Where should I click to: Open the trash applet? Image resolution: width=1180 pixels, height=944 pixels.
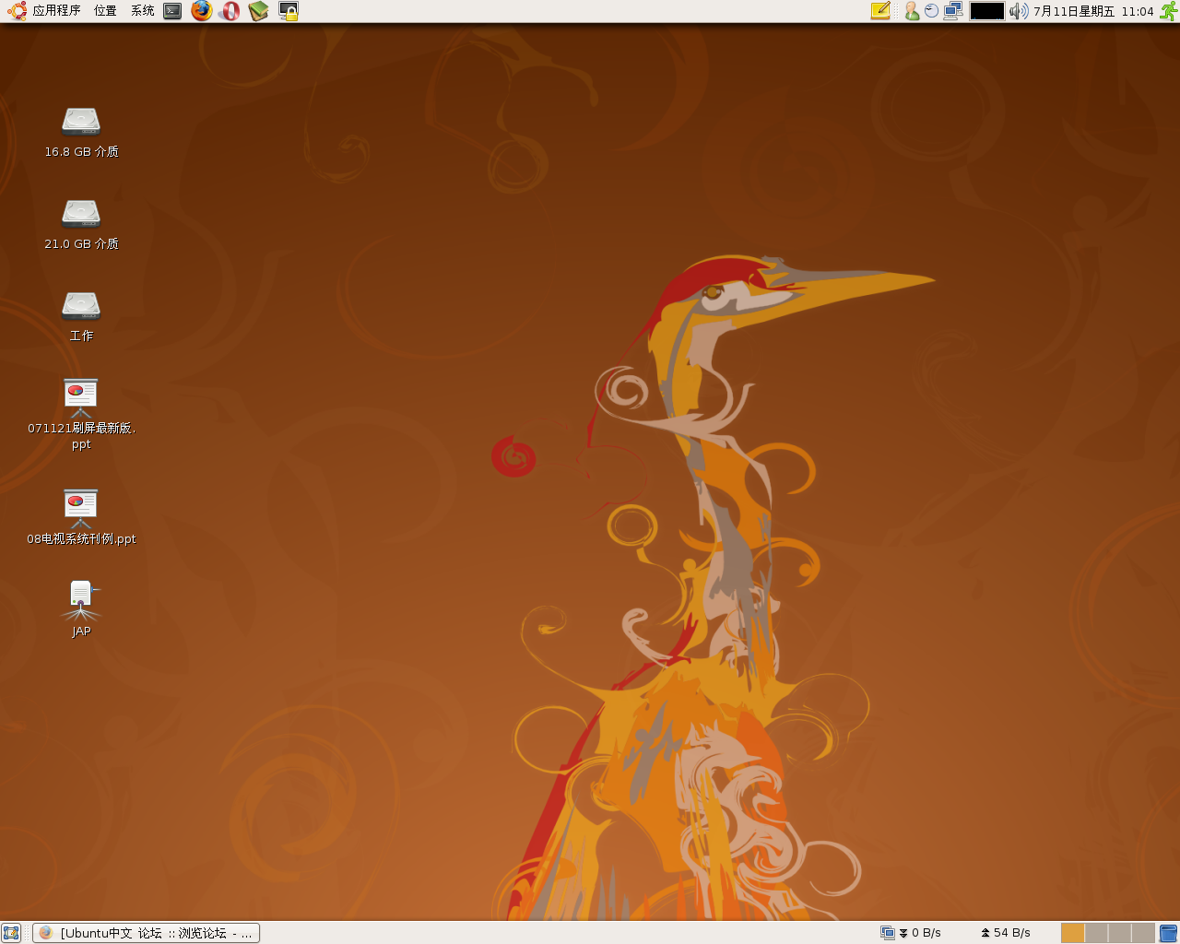1168,933
